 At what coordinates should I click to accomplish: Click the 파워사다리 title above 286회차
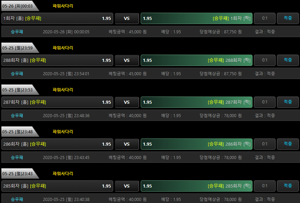(x=63, y=132)
